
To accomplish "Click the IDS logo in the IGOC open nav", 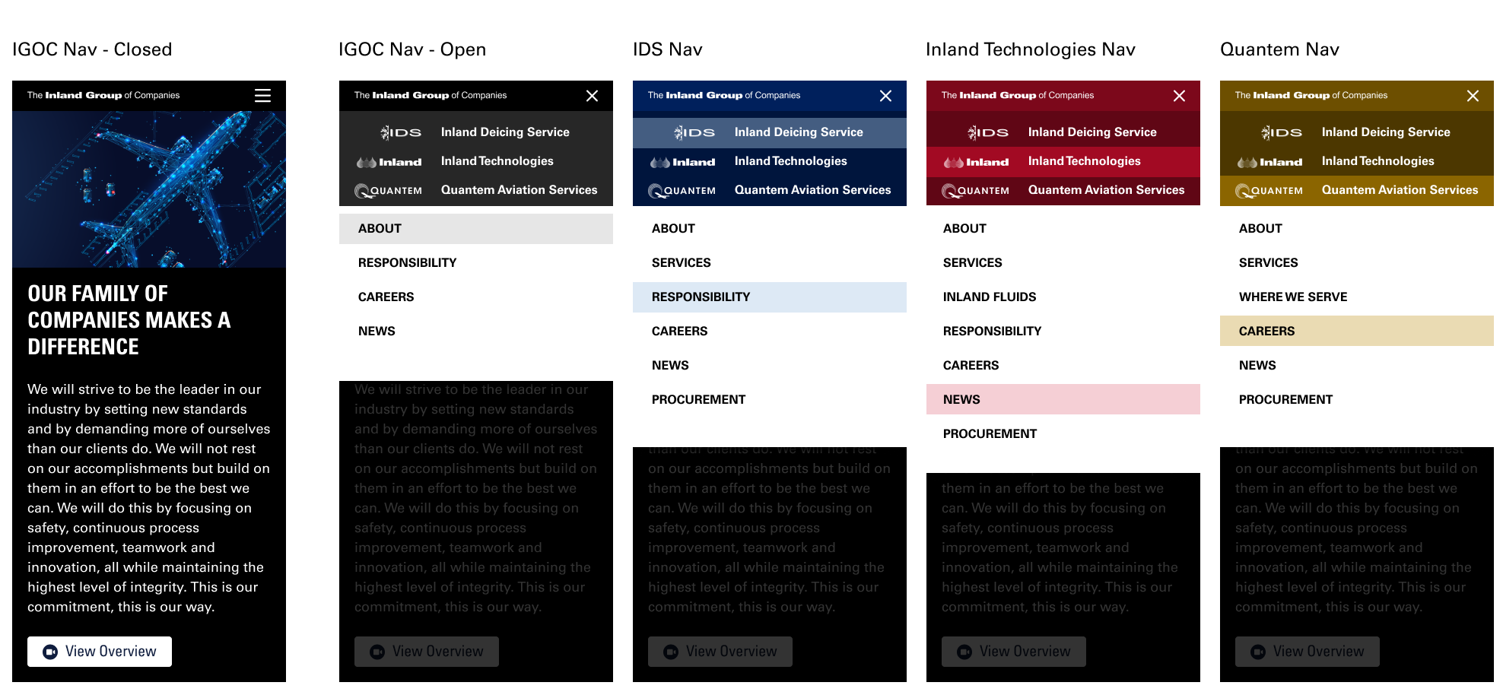I will pyautogui.click(x=401, y=132).
